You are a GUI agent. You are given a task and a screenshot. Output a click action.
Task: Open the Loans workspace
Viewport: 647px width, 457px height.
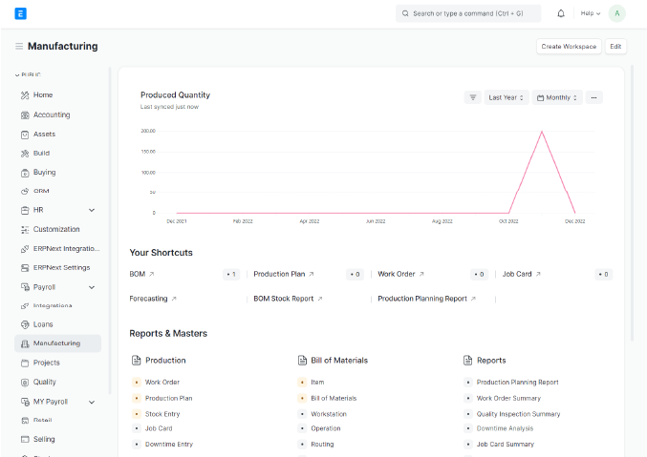pyautogui.click(x=57, y=324)
